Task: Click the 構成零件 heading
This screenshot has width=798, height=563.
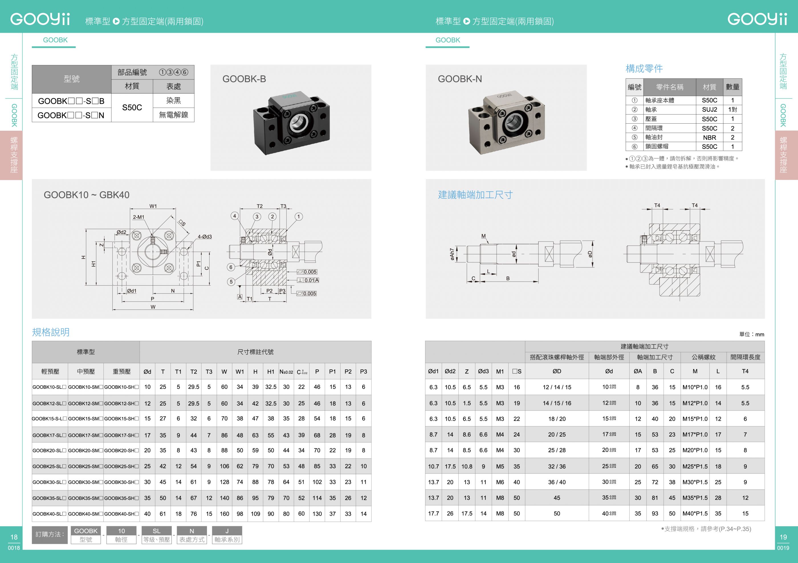Action: [644, 69]
